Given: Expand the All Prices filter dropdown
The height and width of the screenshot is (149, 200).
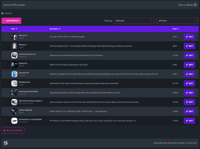Looking at the screenshot, I should coord(177,21).
